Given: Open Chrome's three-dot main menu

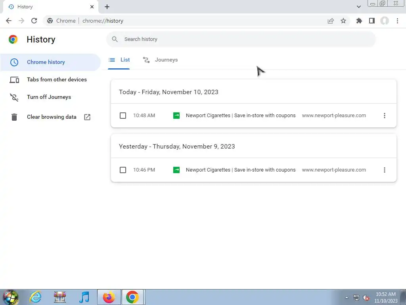Looking at the screenshot, I should (x=397, y=21).
